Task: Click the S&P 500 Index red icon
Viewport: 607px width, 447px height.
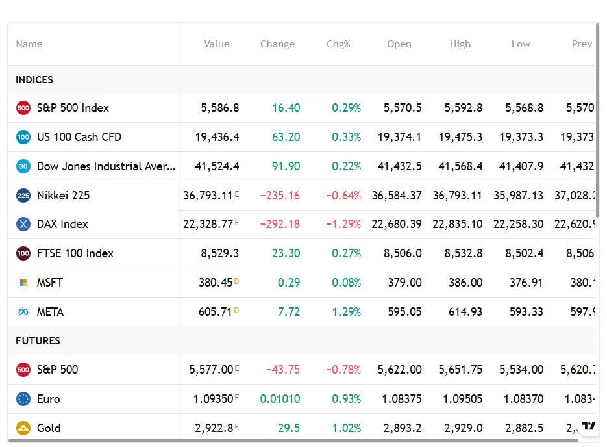Action: (23, 108)
